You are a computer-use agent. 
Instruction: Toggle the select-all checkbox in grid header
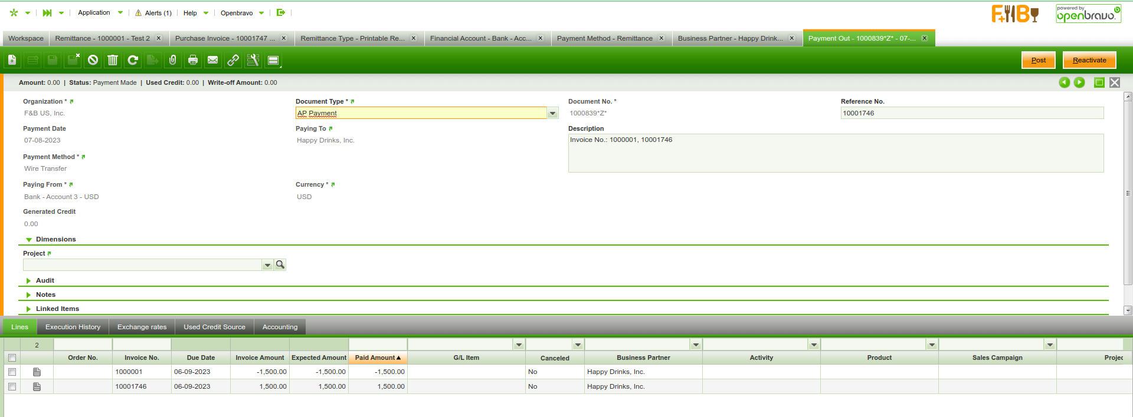(x=12, y=358)
